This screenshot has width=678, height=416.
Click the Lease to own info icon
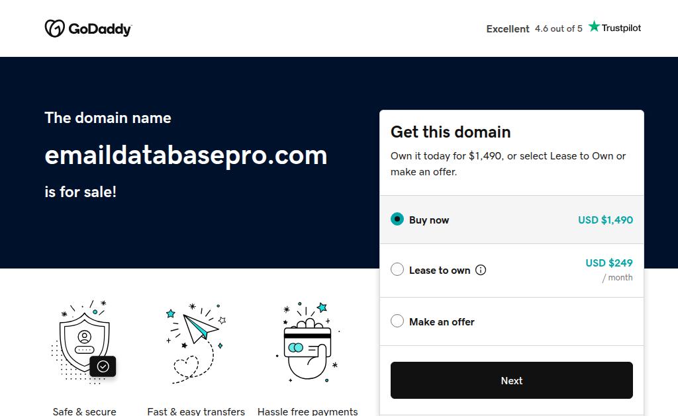(x=481, y=270)
